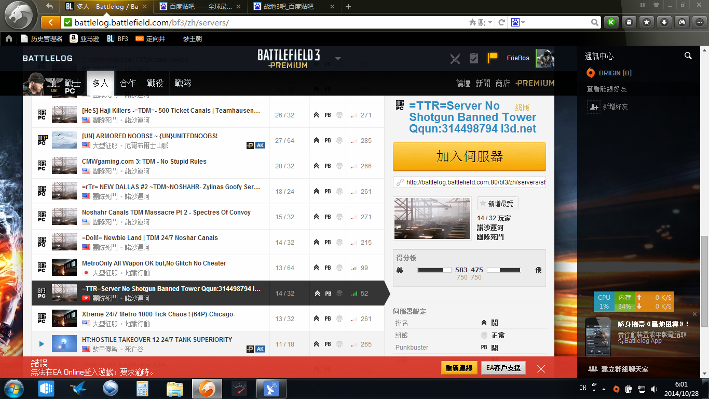The width and height of the screenshot is (709, 399).
Task: Show hidden tray icons arrow
Action: [603, 389]
